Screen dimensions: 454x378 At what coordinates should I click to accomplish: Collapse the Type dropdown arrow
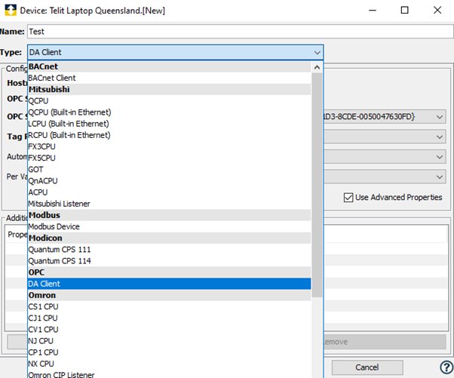point(317,53)
